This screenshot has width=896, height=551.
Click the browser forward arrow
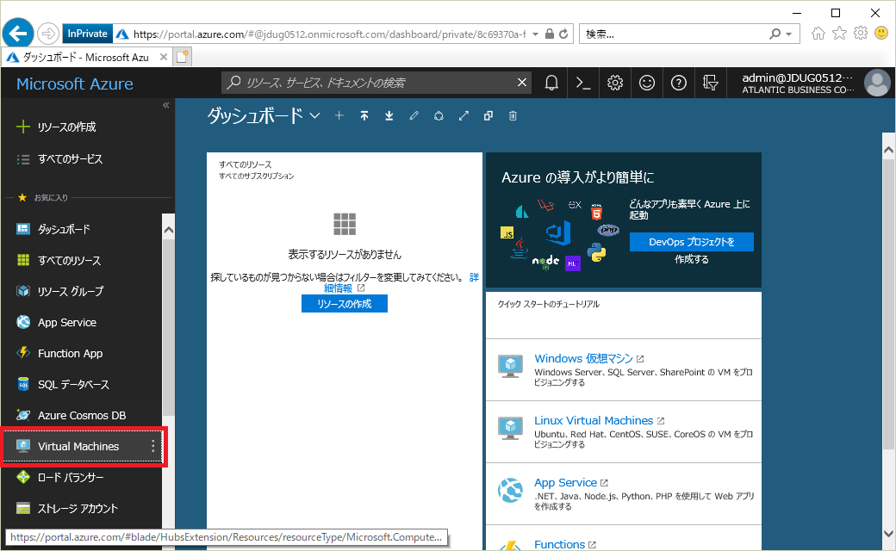pyautogui.click(x=48, y=34)
